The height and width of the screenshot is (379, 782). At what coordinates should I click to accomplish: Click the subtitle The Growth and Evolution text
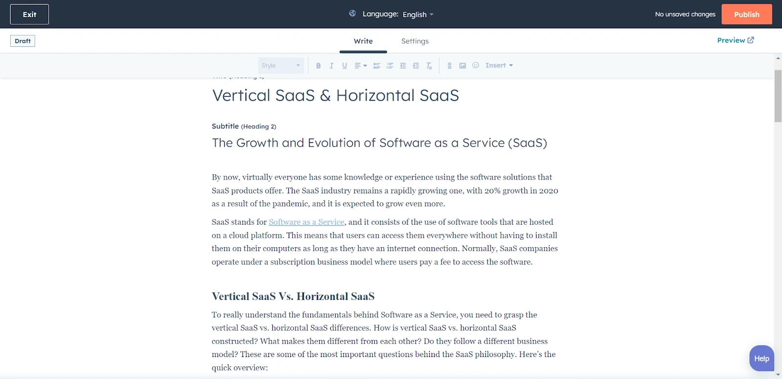pyautogui.click(x=379, y=143)
